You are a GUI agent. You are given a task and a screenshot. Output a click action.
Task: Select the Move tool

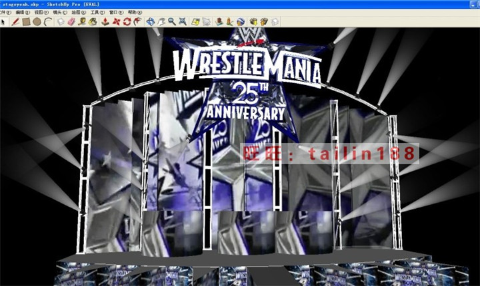116,22
